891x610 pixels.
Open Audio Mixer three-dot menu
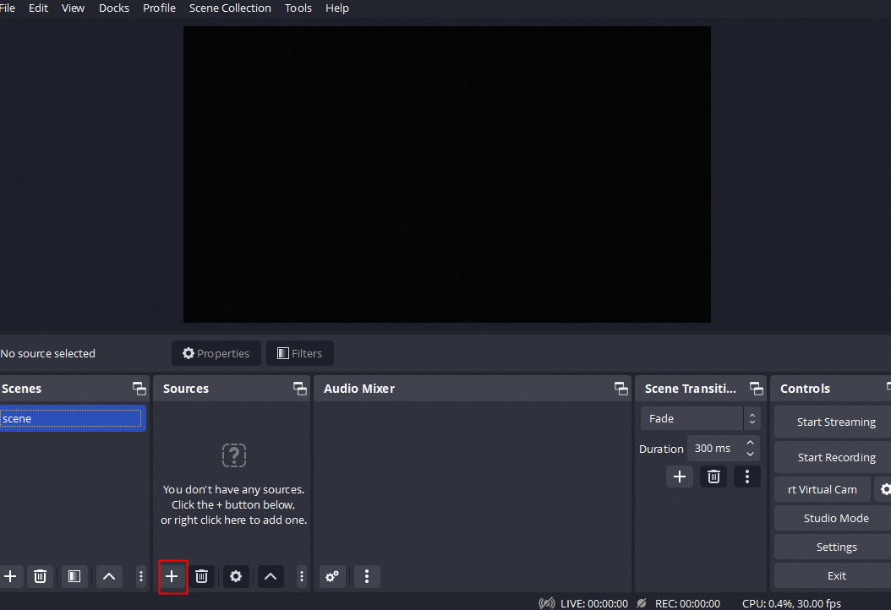[367, 576]
